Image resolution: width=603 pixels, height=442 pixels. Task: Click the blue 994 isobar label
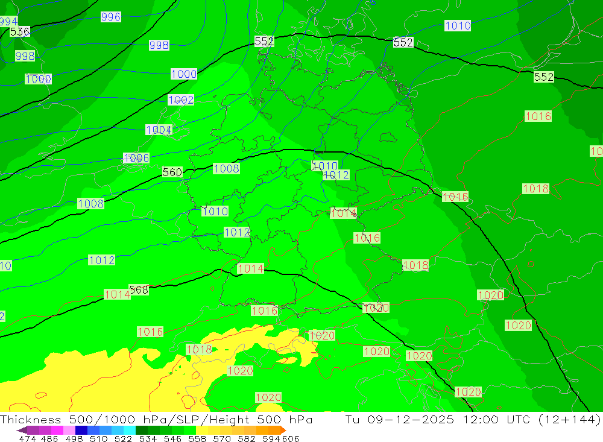pos(8,21)
